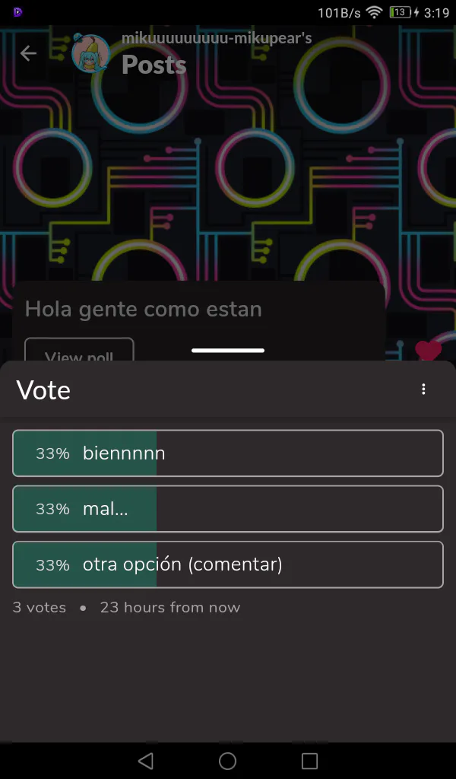Viewport: 456px width, 779px height.
Task: Tap the 'Vote' sheet heading
Action: click(43, 390)
